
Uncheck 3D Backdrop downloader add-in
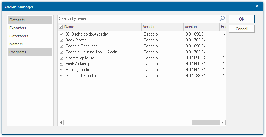[x=61, y=34]
